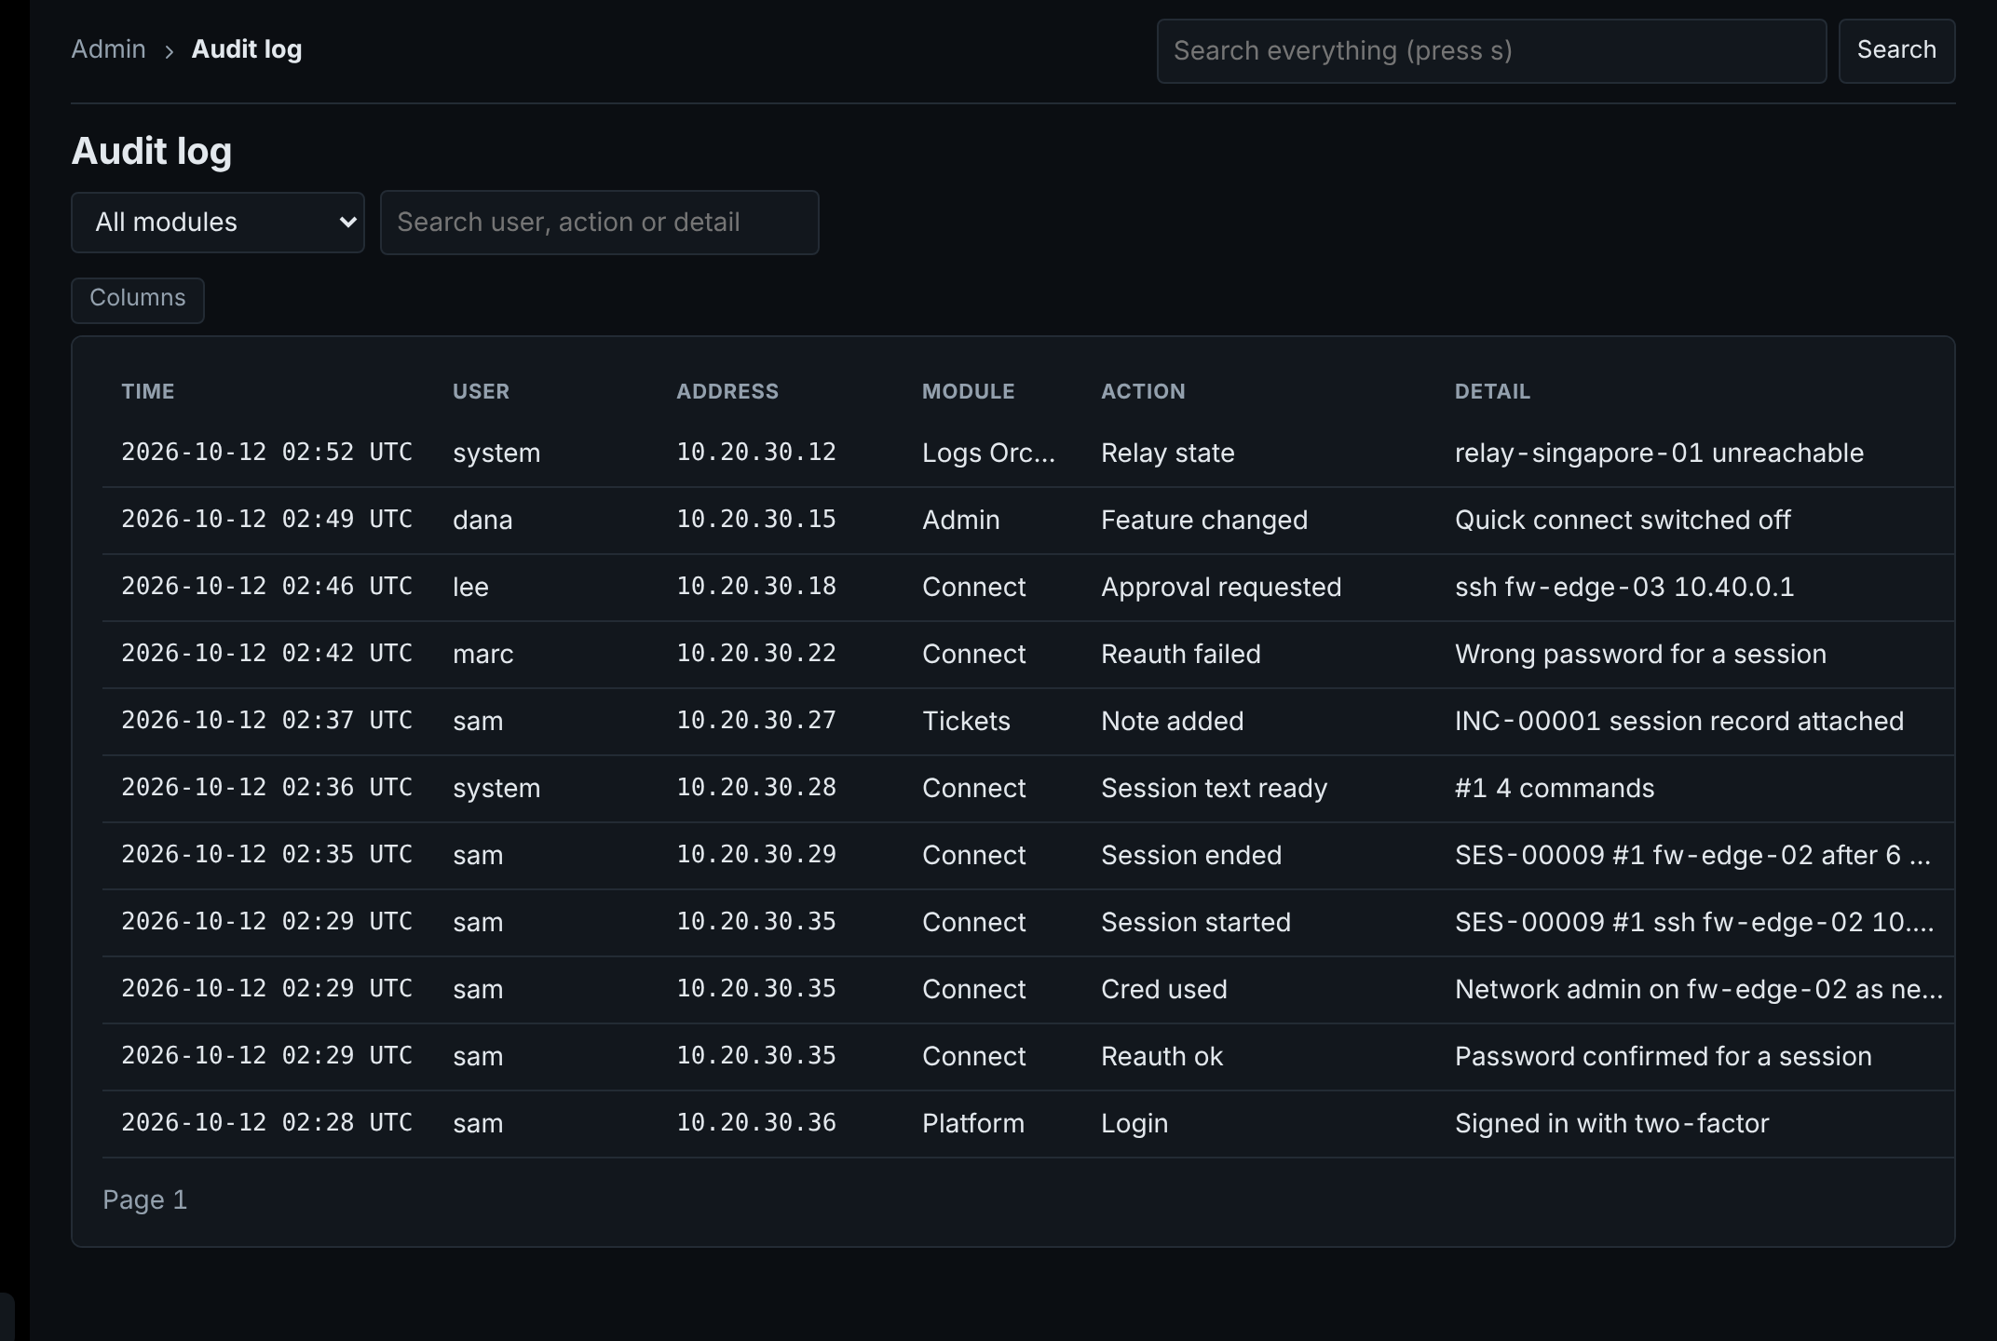Click 'Reauth ok' action cell
The height and width of the screenshot is (1341, 1997).
coord(1162,1056)
